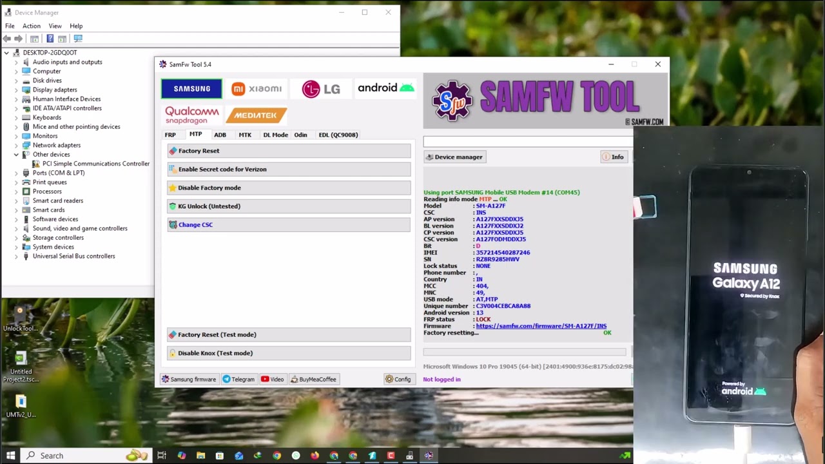825x464 pixels.
Task: Open Firefox from the taskbar
Action: point(315,456)
